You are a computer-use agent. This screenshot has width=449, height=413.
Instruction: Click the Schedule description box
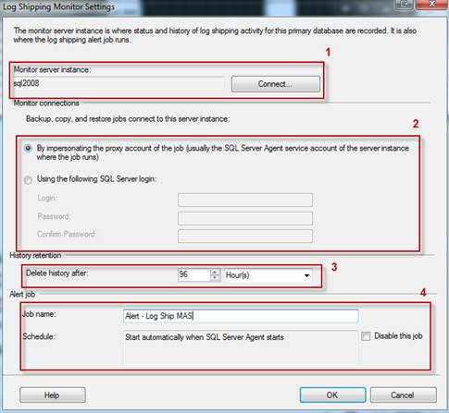tap(241, 346)
